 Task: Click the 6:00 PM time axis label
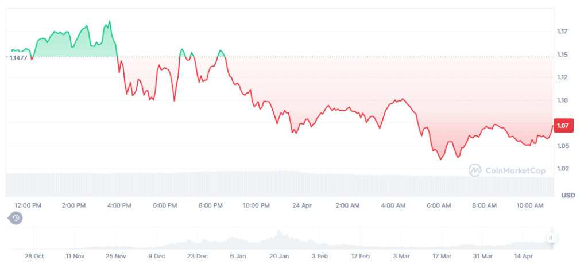tap(165, 205)
